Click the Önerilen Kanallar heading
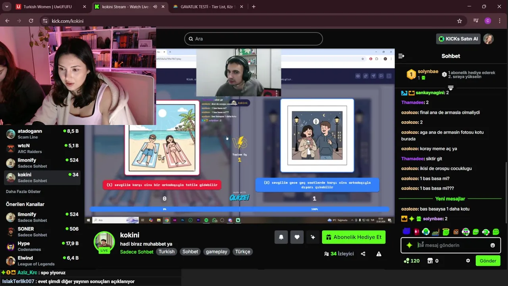The height and width of the screenshot is (286, 508). point(25,204)
